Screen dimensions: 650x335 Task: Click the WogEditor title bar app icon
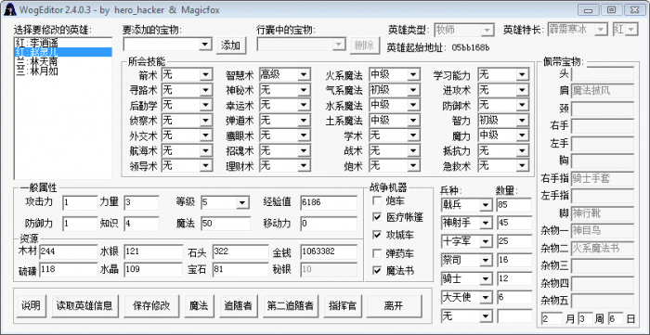[9, 9]
